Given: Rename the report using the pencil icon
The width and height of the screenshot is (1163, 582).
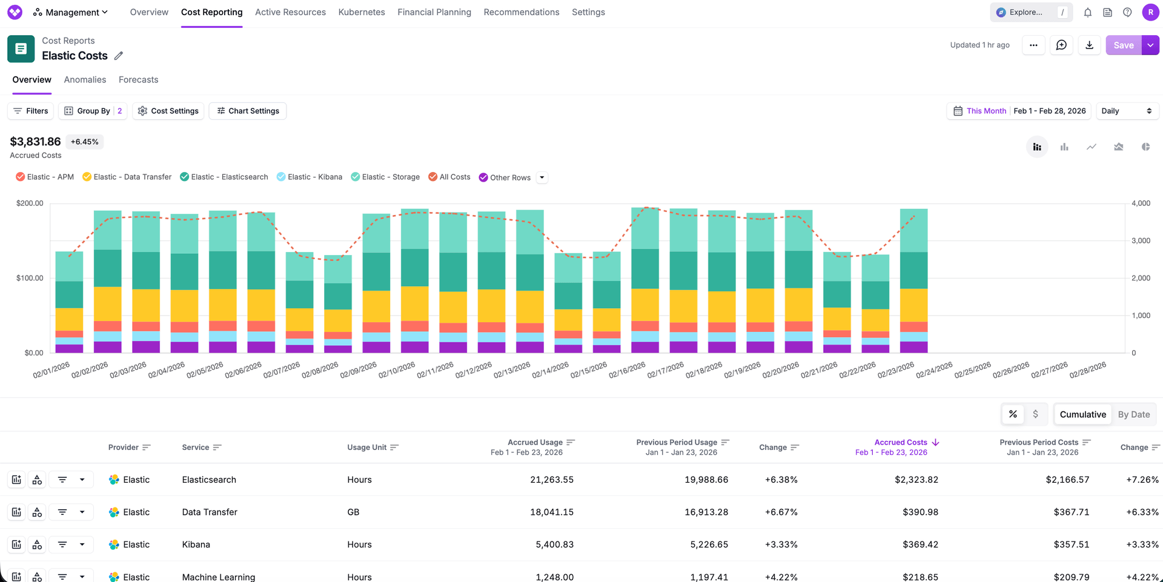Looking at the screenshot, I should coord(119,55).
